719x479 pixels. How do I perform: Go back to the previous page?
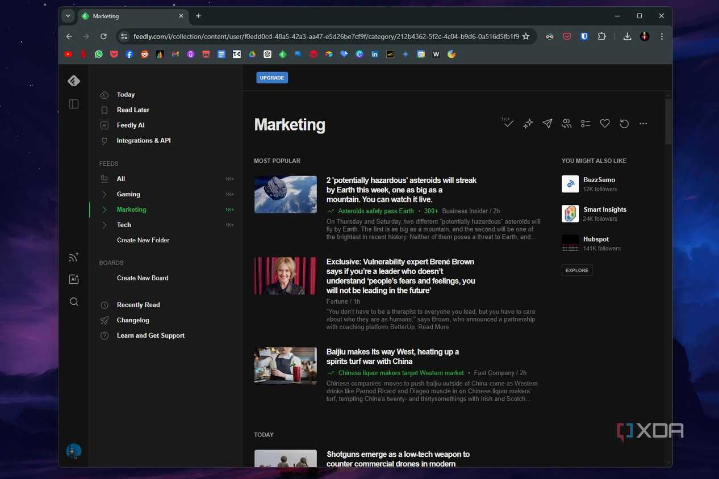point(69,36)
